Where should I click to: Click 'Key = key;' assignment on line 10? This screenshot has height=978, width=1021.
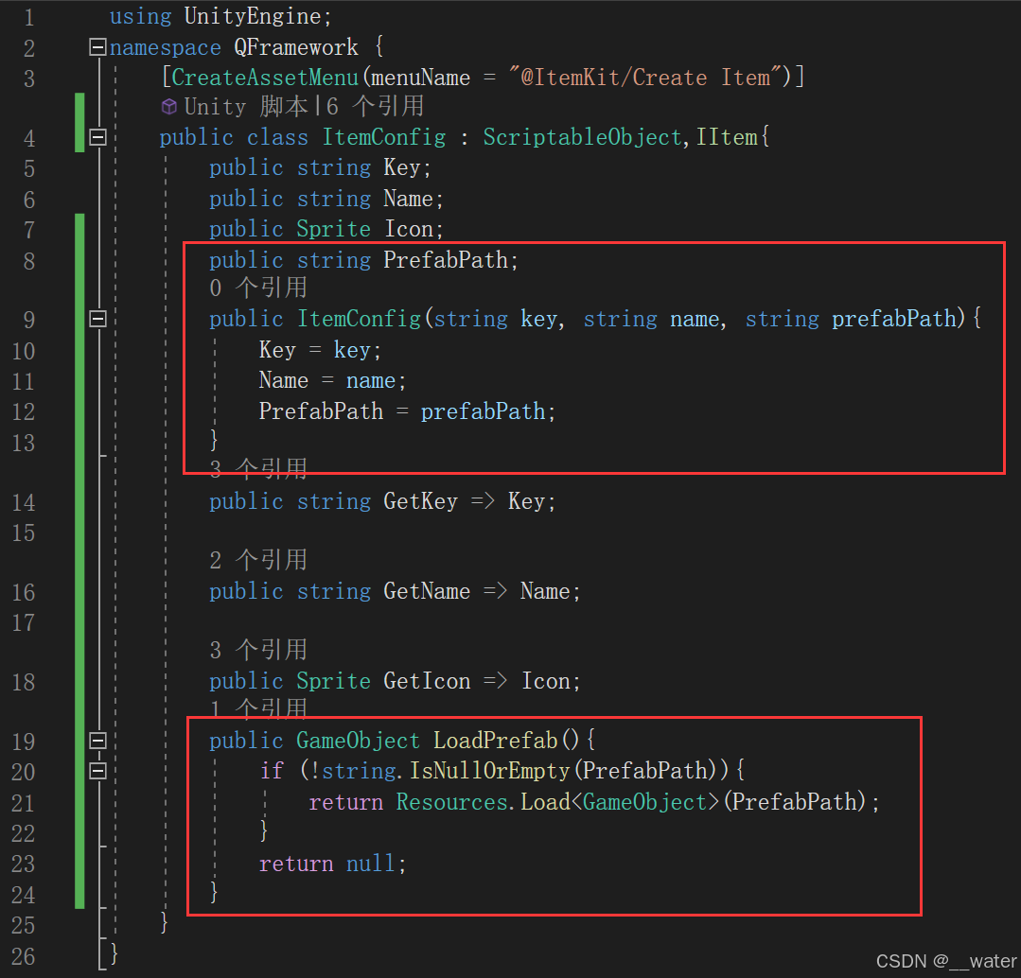320,350
